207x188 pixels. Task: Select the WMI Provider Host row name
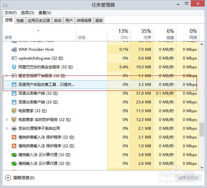coord(36,50)
